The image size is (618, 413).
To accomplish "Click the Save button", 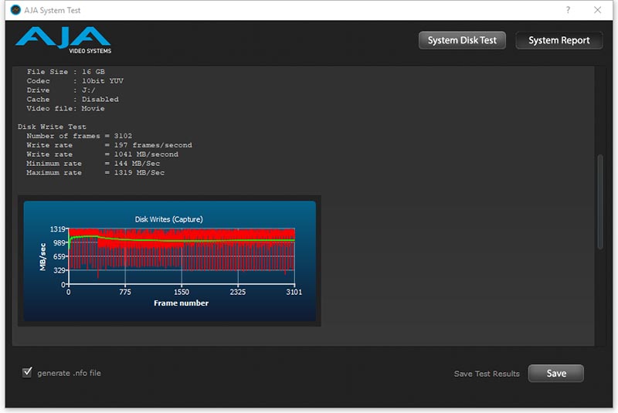I will 555,373.
